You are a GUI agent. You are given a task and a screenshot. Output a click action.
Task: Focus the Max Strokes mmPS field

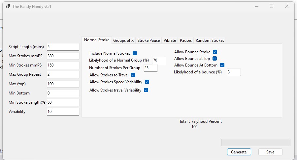(63, 56)
